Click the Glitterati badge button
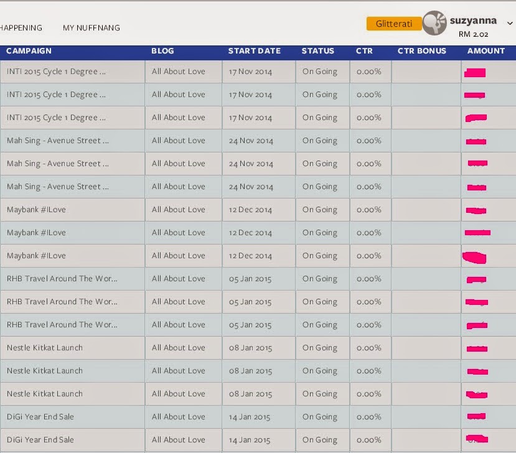 (x=394, y=24)
